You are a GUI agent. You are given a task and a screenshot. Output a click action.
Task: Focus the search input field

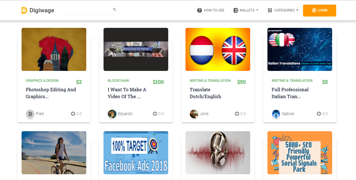tap(91, 10)
